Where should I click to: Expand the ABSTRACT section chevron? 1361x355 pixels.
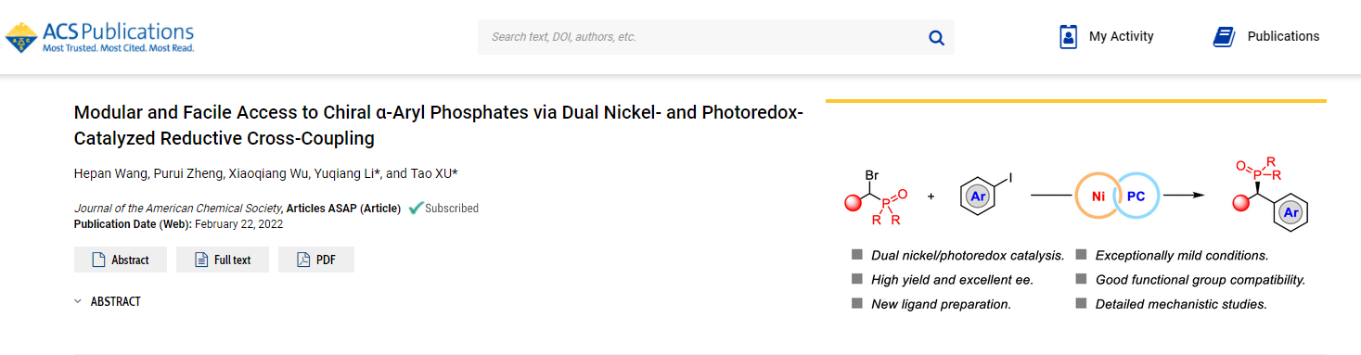[x=78, y=301]
